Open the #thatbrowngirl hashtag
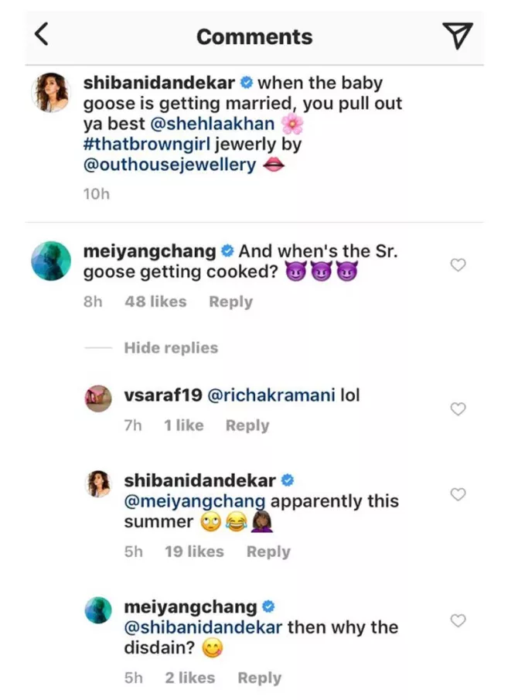 click(x=147, y=145)
